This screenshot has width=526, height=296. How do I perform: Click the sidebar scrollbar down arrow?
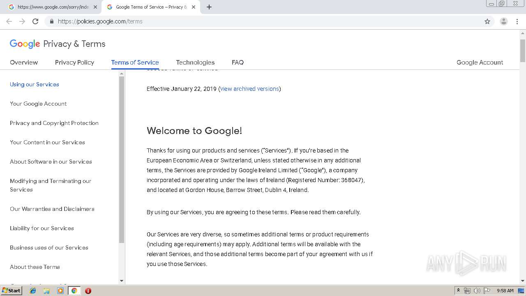click(121, 281)
